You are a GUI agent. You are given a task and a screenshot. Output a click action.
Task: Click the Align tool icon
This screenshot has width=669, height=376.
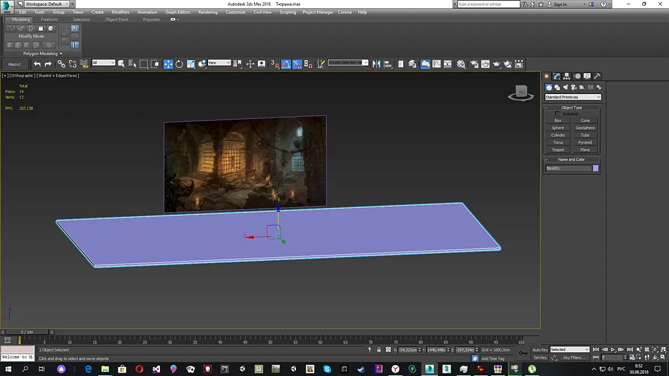point(387,64)
